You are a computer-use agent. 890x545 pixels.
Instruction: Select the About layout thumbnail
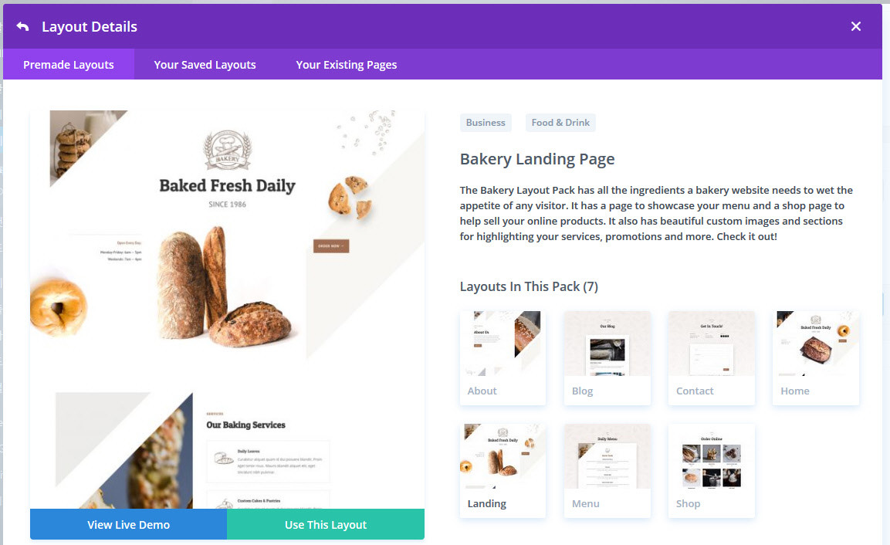pyautogui.click(x=503, y=357)
